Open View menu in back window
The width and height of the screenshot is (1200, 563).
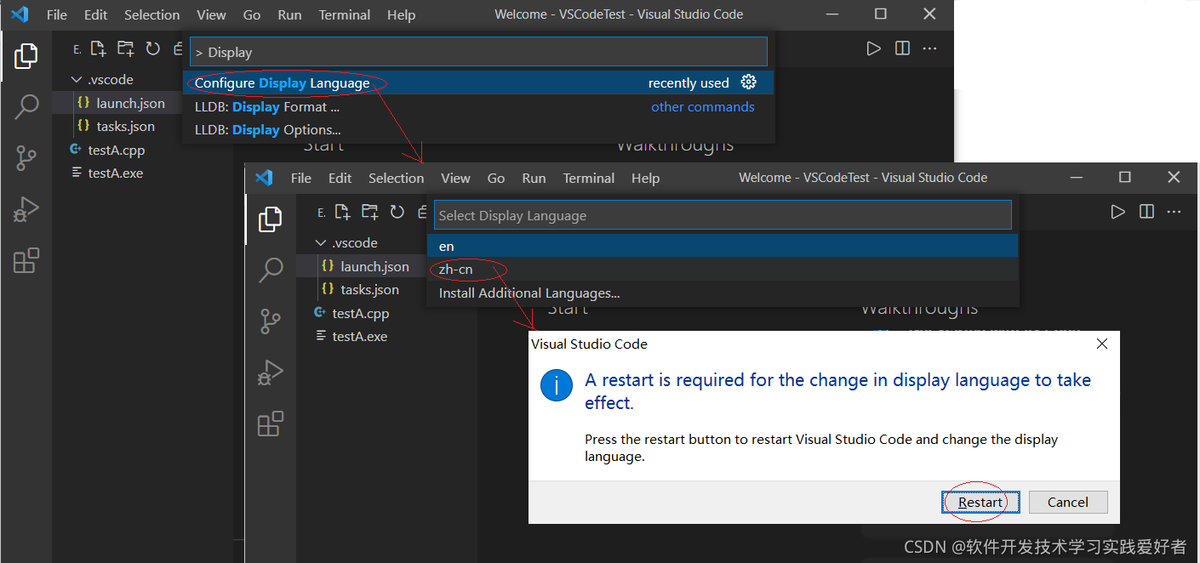pos(211,14)
